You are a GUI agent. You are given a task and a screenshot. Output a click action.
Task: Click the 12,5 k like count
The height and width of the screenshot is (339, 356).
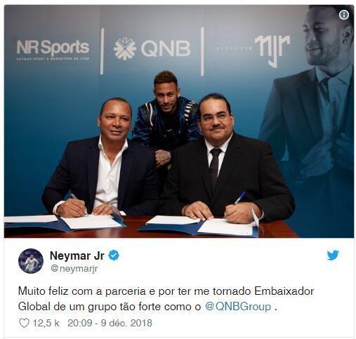coord(46,323)
